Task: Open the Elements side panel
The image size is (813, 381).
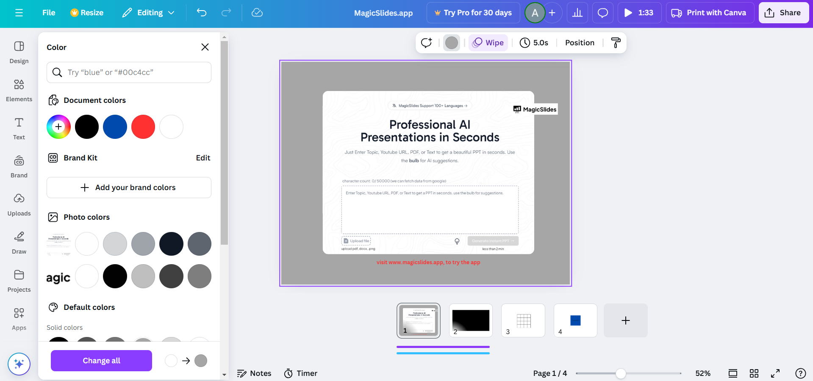Action: pos(19,91)
